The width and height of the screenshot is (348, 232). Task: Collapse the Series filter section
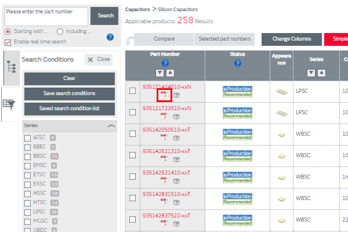pos(111,126)
